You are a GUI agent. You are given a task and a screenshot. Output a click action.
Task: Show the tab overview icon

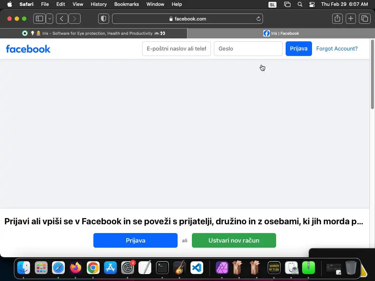coord(364,19)
